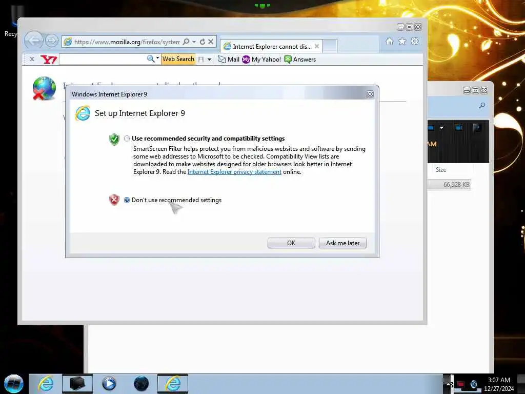Click the dark globe taskbar icon

point(141,384)
